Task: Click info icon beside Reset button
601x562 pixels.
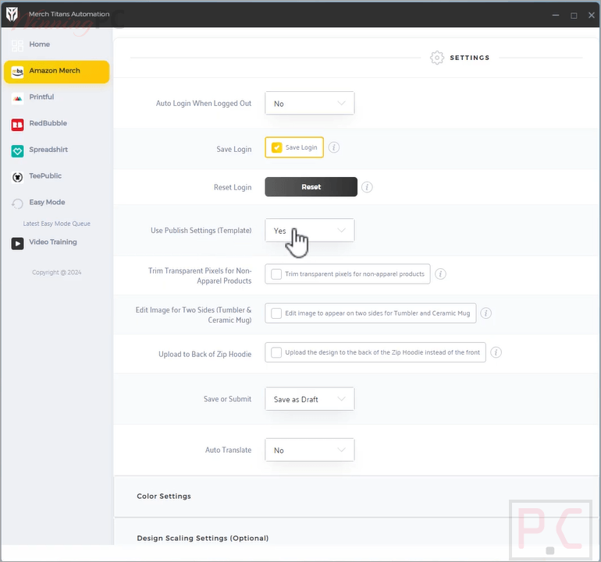Action: [x=367, y=187]
